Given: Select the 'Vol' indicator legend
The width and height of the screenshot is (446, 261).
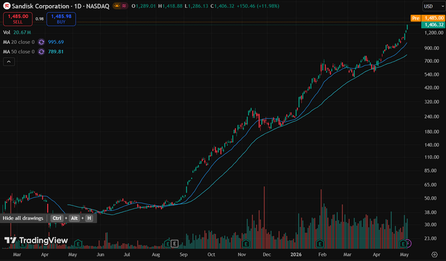Looking at the screenshot, I should [7, 32].
